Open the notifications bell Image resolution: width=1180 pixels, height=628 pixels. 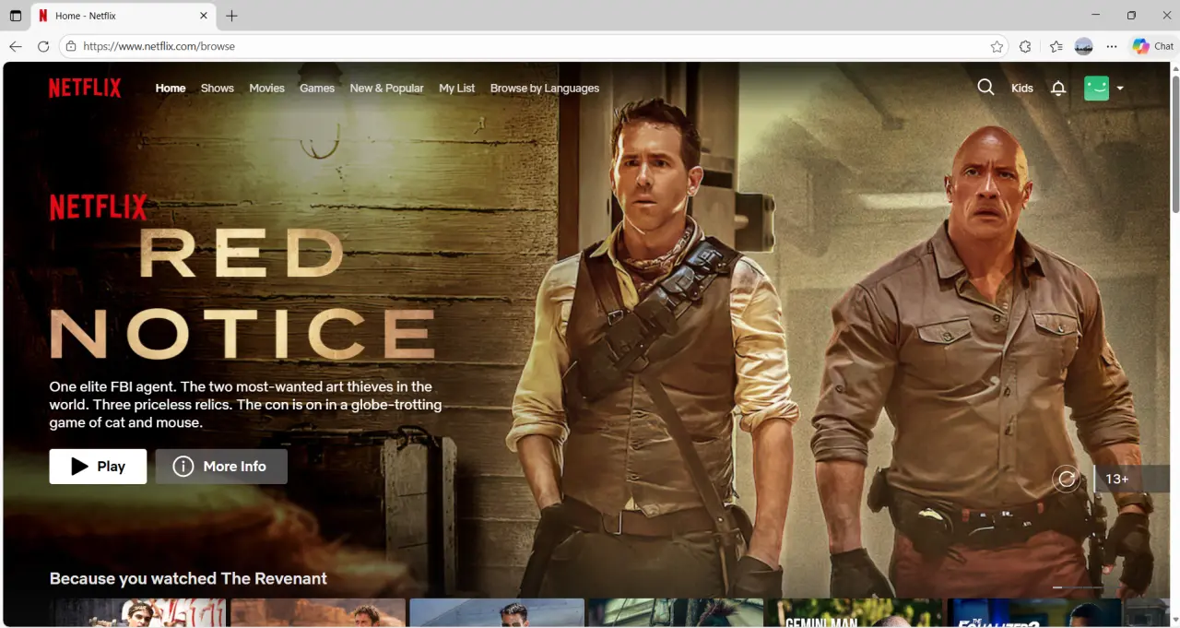click(1058, 89)
